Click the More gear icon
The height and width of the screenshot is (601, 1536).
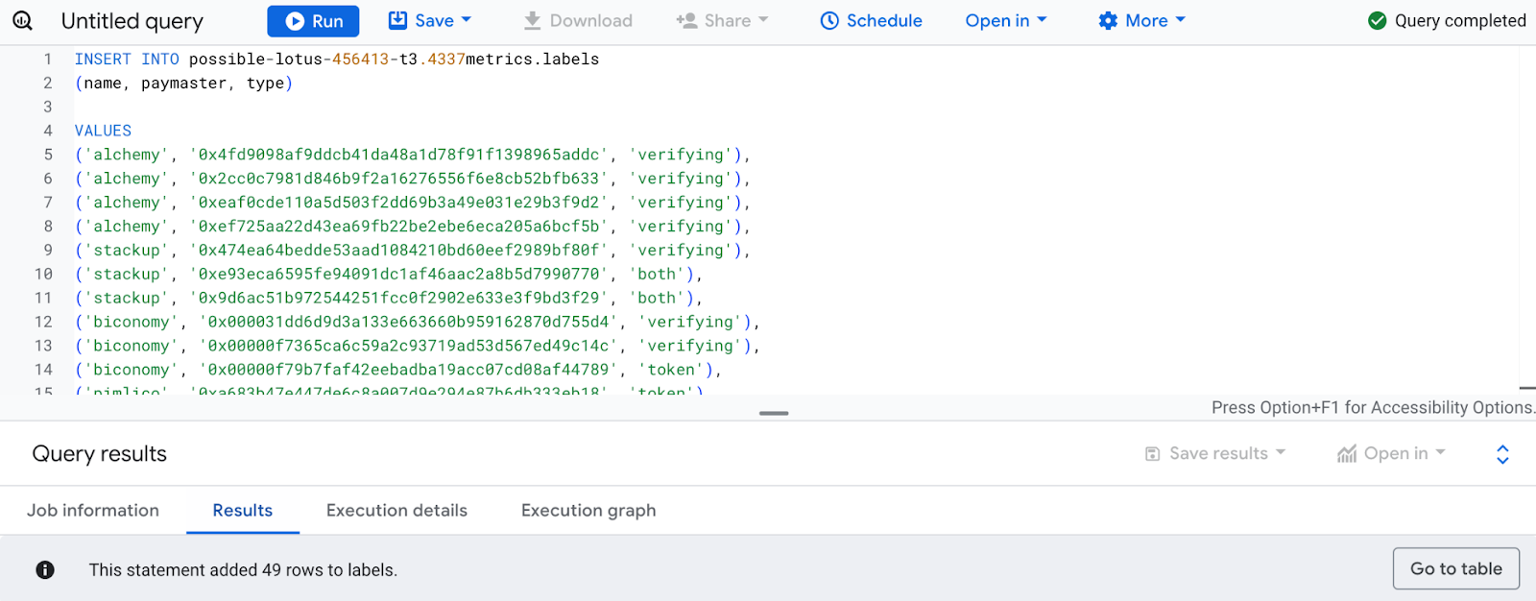[1108, 21]
